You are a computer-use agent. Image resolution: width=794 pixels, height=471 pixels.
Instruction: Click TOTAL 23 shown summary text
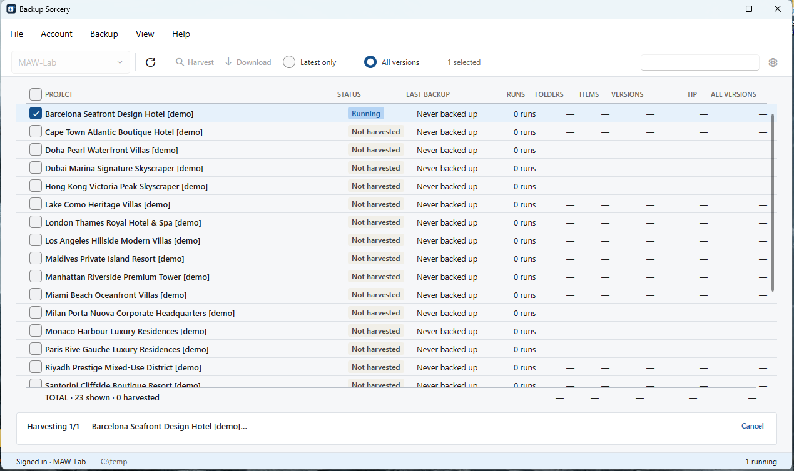102,397
